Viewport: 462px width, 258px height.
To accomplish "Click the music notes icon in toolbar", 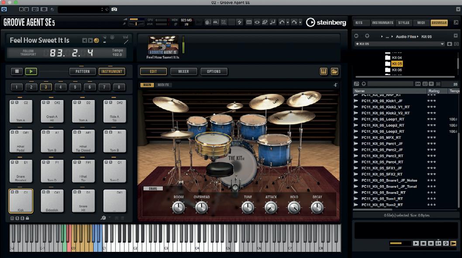I will click(273, 22).
